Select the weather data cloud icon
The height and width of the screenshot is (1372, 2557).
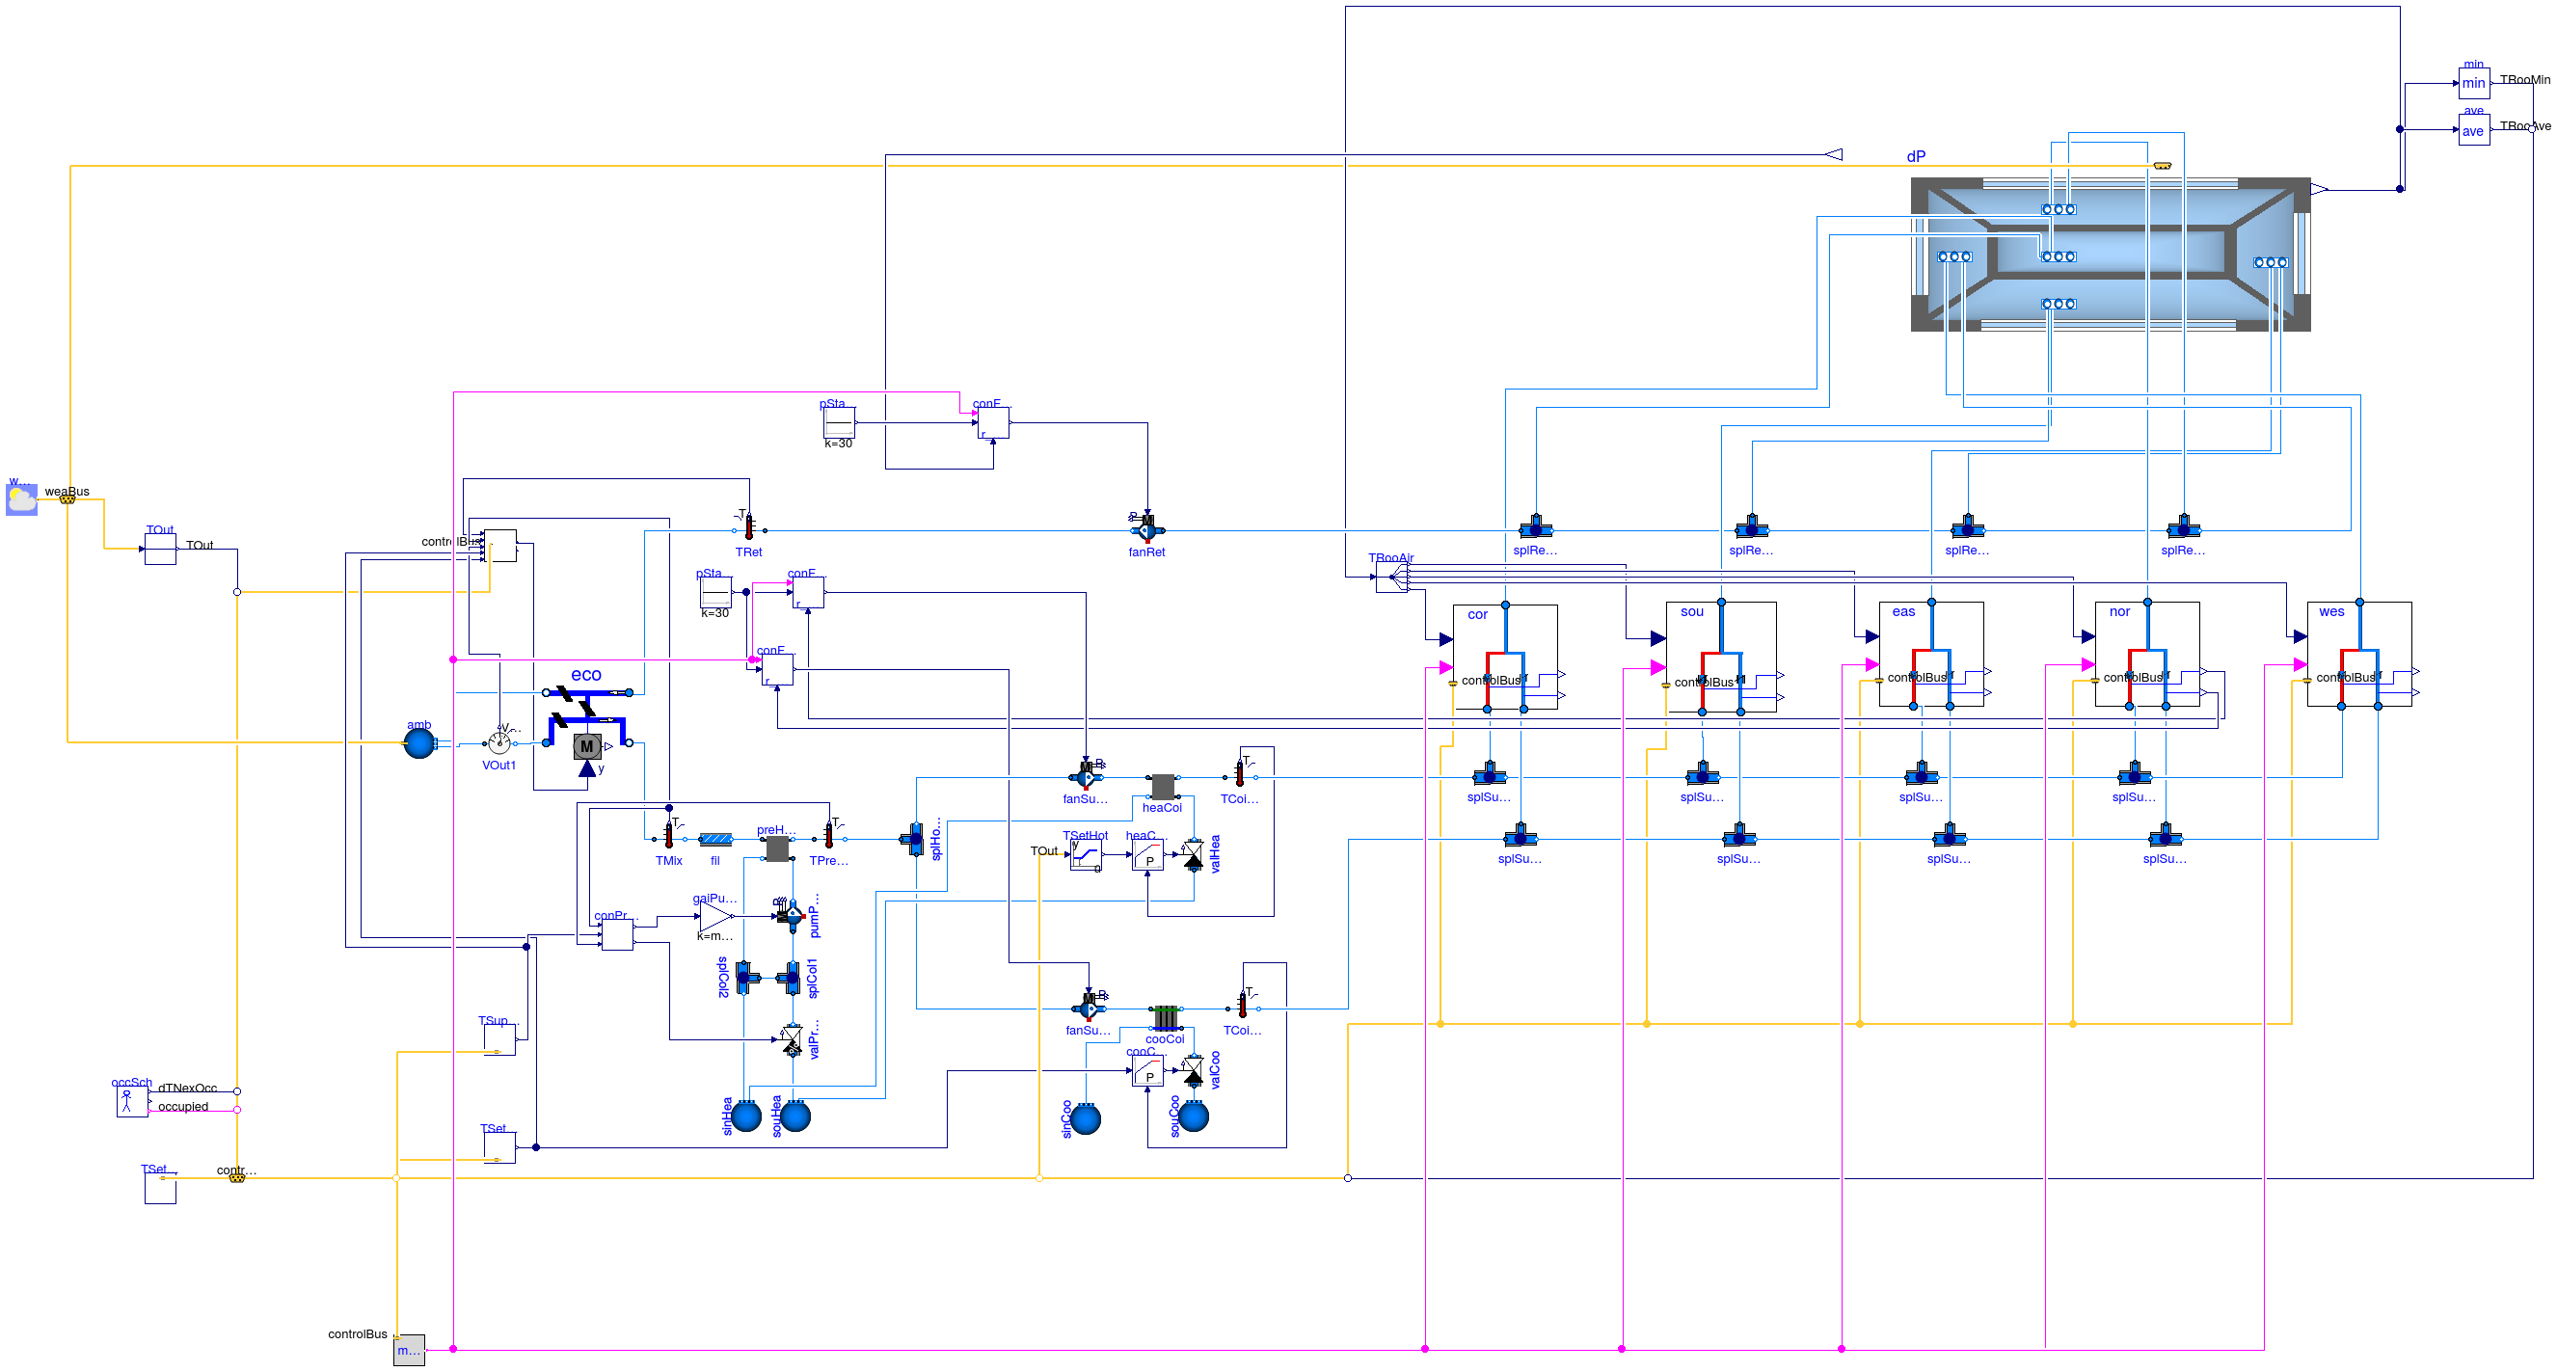pos(22,499)
